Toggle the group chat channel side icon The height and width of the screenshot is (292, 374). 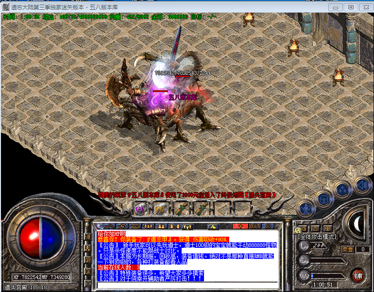[88, 248]
